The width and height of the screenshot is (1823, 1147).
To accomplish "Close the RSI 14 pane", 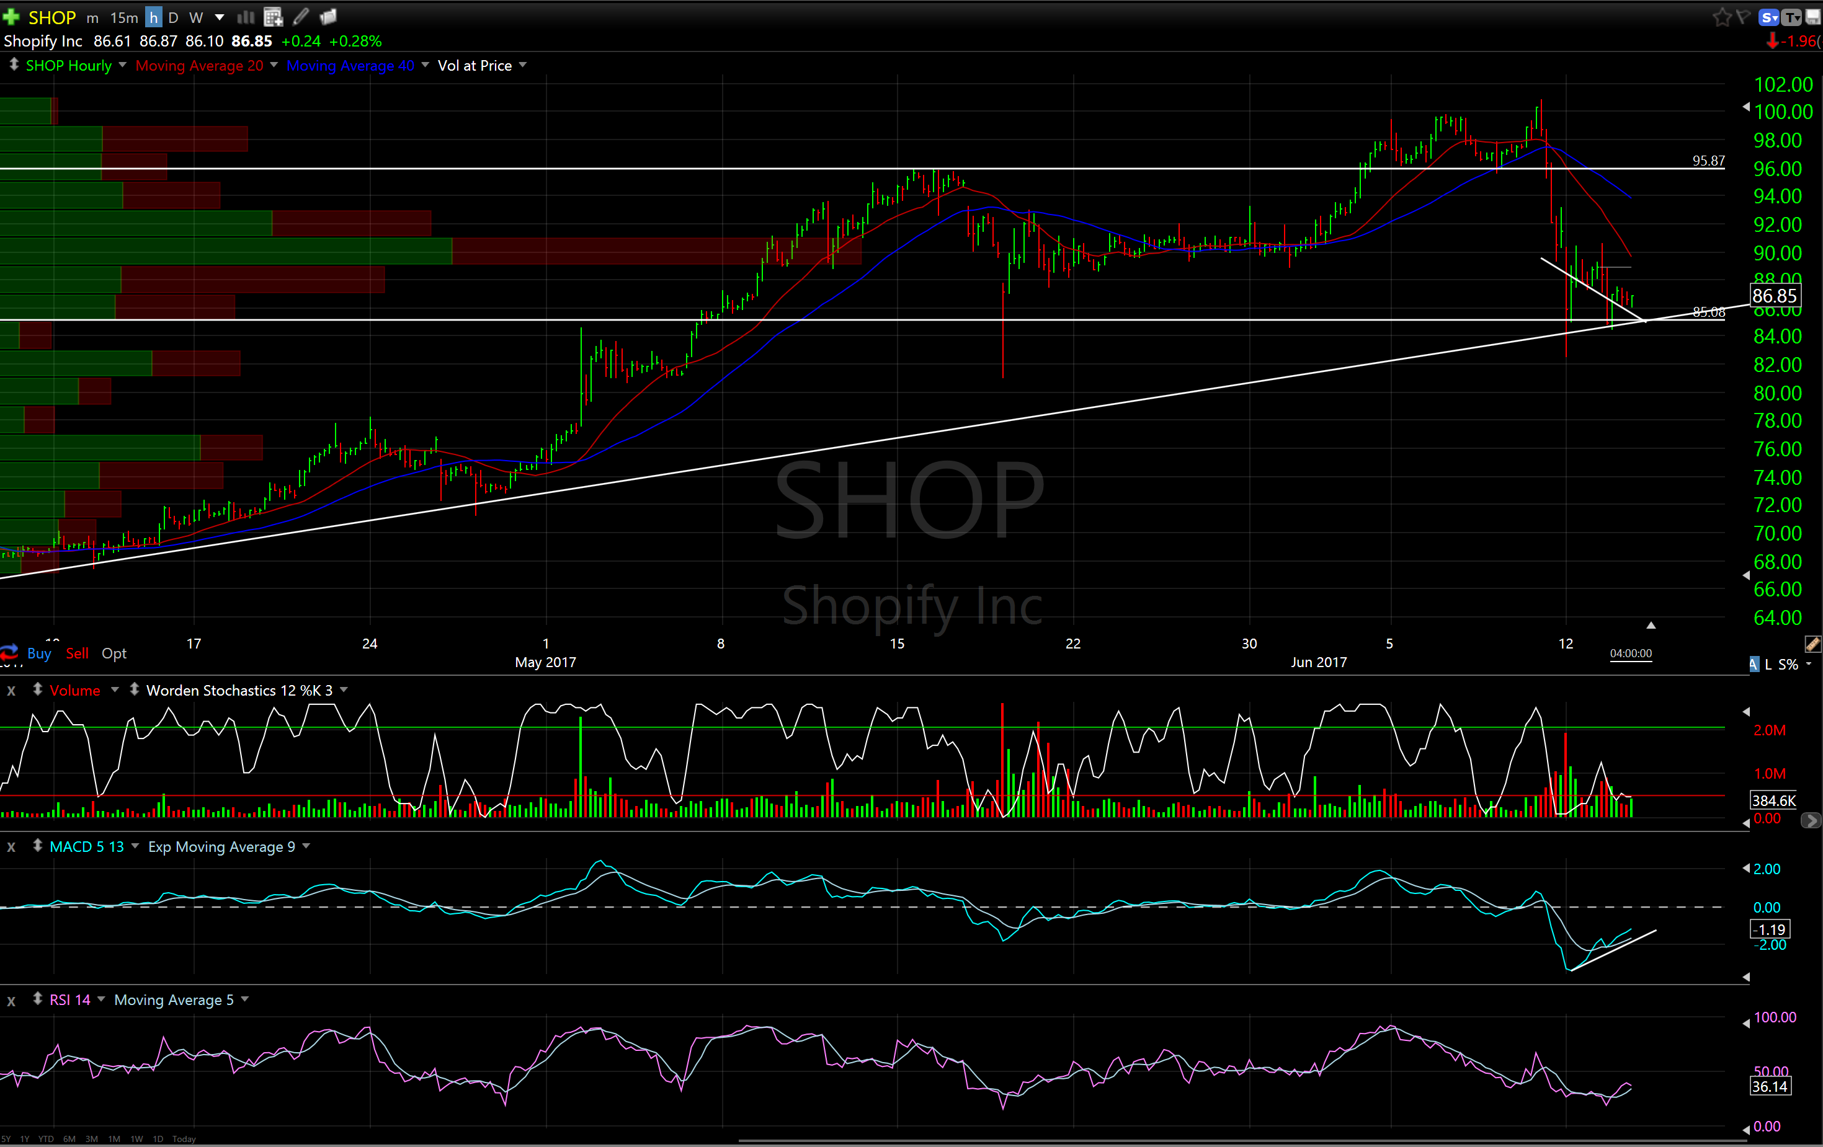I will [x=11, y=1000].
